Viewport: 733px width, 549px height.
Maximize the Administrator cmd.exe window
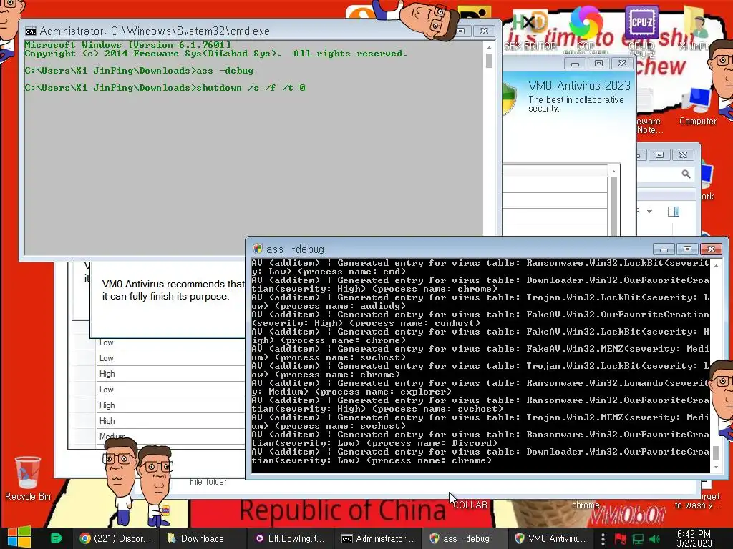[461, 31]
